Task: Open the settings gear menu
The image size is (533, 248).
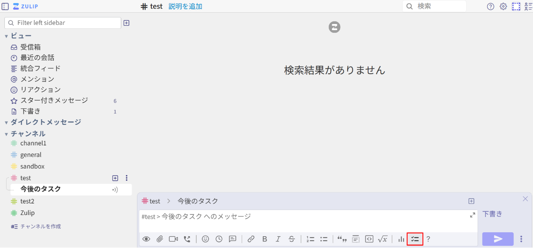Action: (503, 6)
